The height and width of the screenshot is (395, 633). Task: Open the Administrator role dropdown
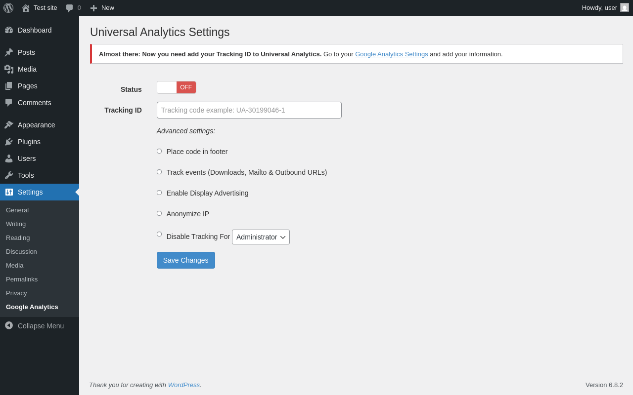261,237
